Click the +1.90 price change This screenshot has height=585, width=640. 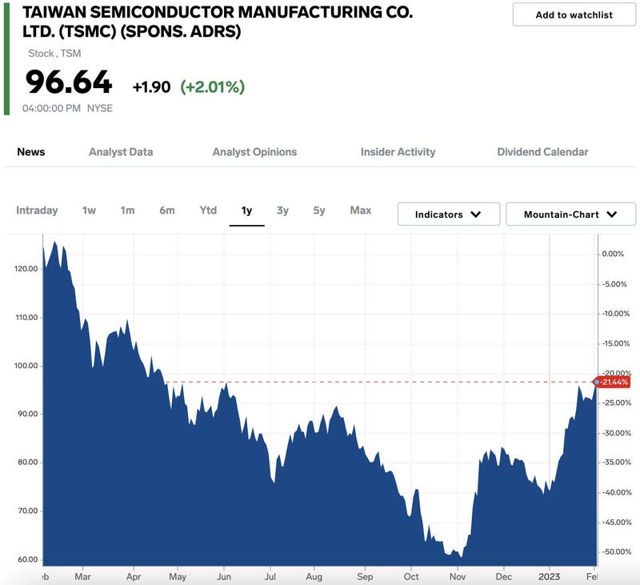click(151, 87)
